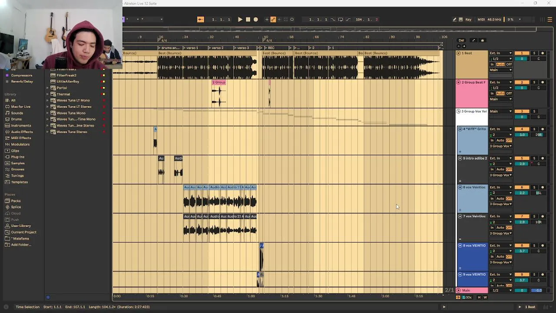Enable MIDI Map mode
This screenshot has height=313, width=556.
click(x=481, y=19)
